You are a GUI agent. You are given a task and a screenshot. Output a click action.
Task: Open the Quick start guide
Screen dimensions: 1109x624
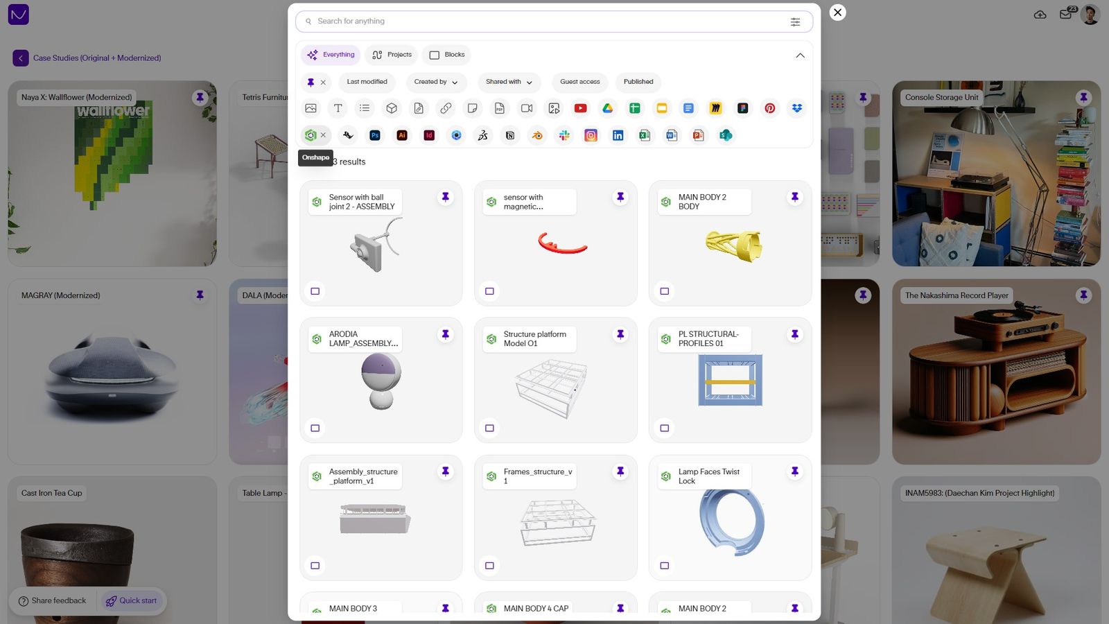coord(132,600)
